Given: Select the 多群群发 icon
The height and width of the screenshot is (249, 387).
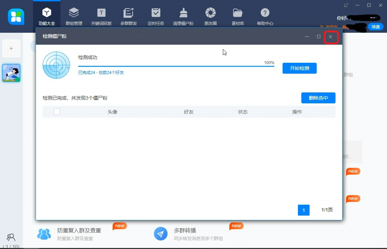Looking at the screenshot, I should click(x=128, y=13).
